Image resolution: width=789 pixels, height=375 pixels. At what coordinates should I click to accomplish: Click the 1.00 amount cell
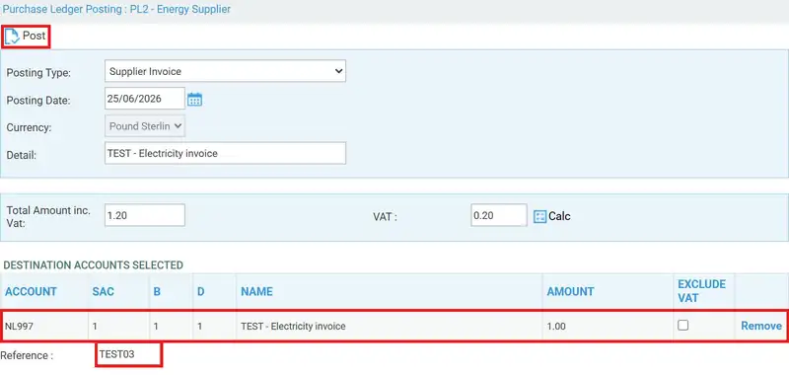click(556, 327)
